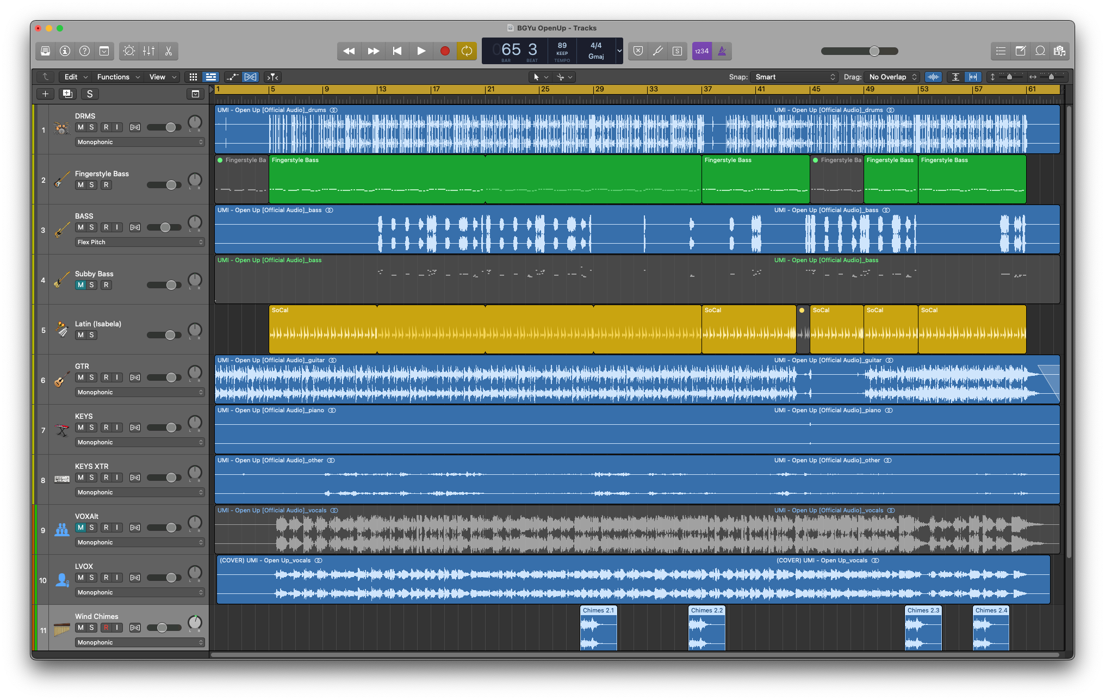Open the Loop Browser

coord(1040,51)
